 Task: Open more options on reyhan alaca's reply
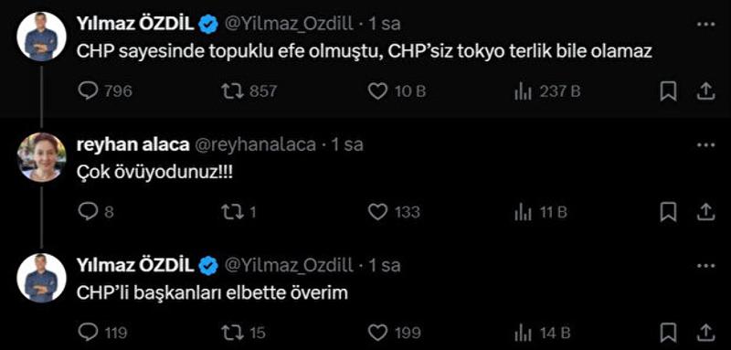(705, 145)
